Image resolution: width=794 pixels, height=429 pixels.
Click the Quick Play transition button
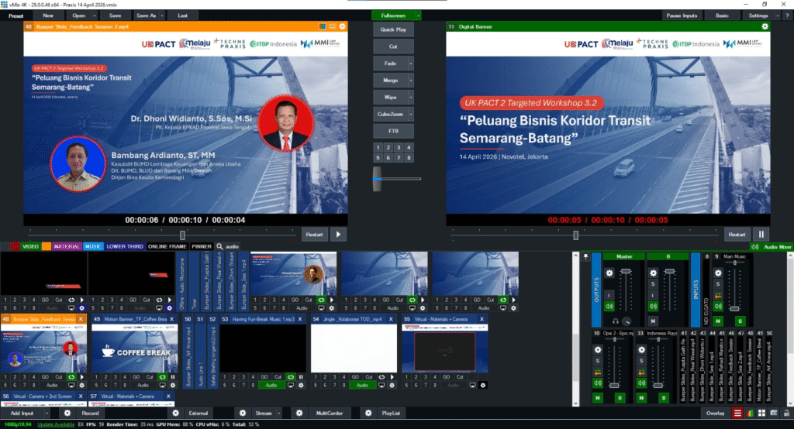click(393, 29)
